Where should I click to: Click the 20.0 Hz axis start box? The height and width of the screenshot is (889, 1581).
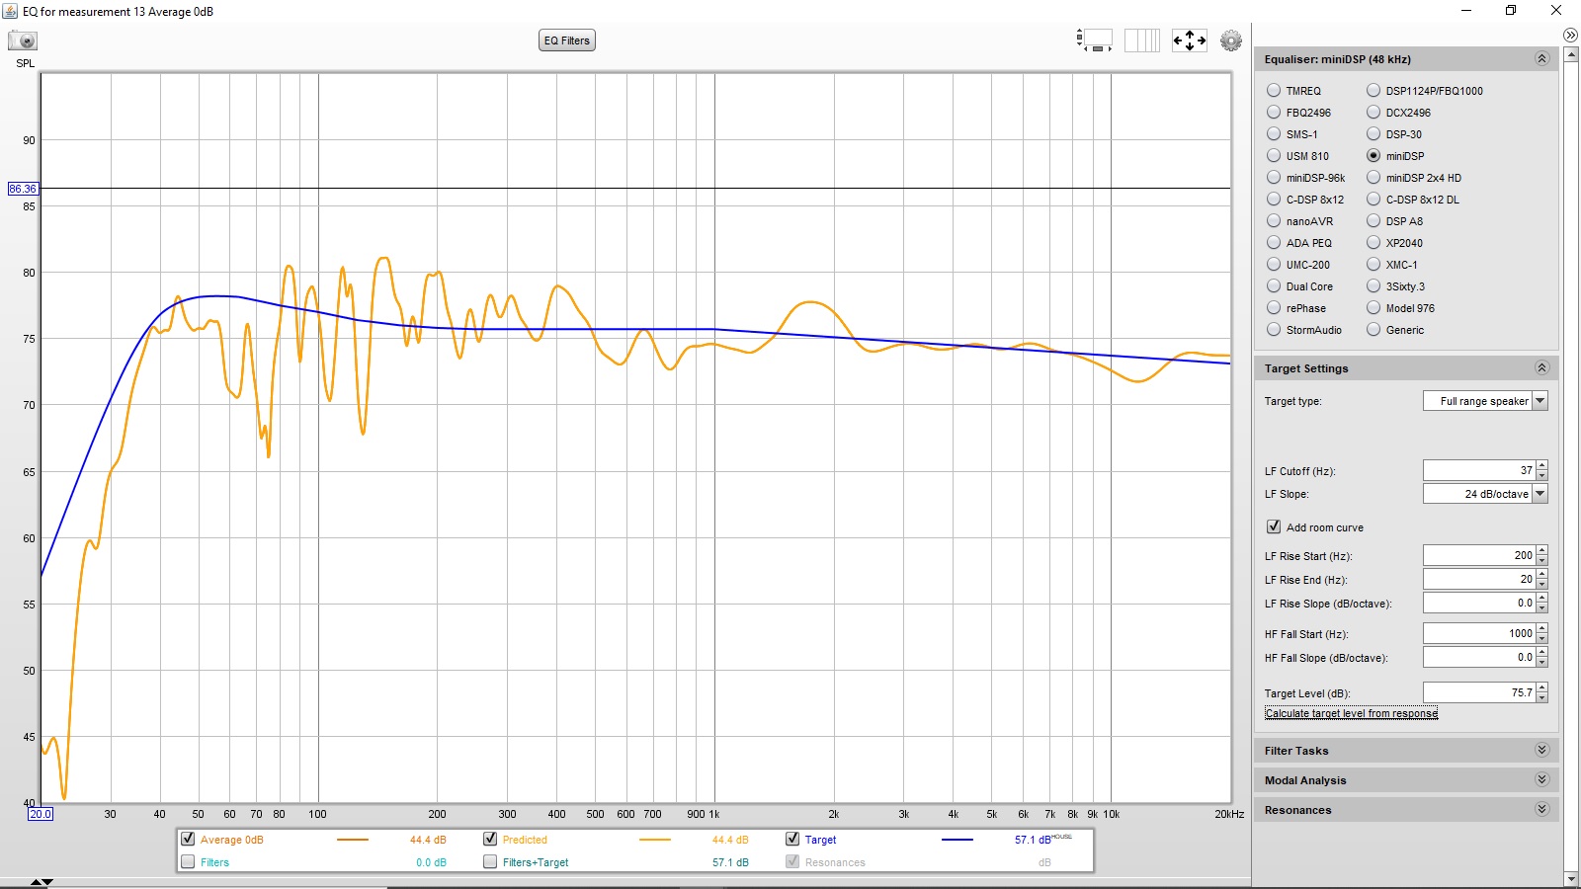click(x=40, y=814)
